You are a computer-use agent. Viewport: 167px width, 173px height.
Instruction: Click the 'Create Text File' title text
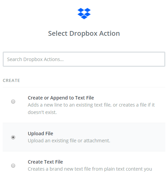45,162
